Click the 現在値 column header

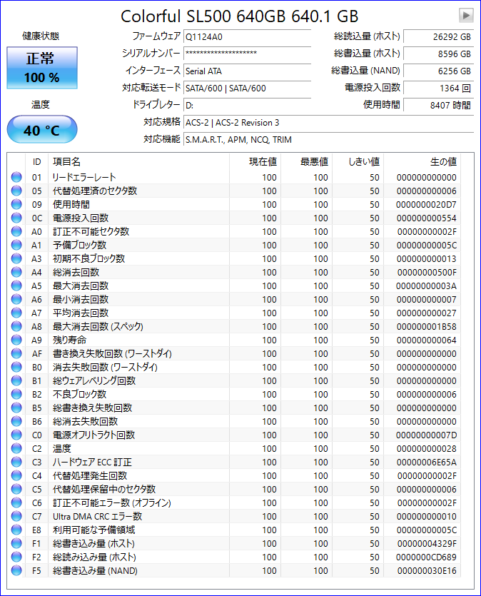pyautogui.click(x=255, y=162)
